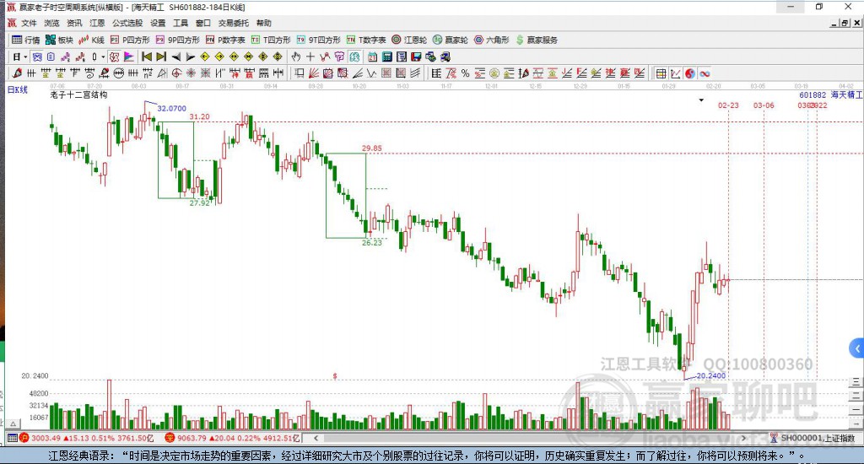Image resolution: width=864 pixels, height=464 pixels.
Task: Click the small up-triangle button at bottom left
Action: tap(13, 424)
